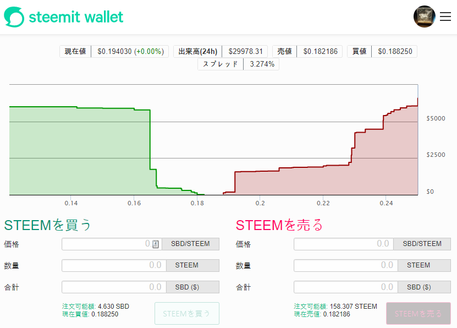Click the 0.18 x-axis label

point(197,203)
